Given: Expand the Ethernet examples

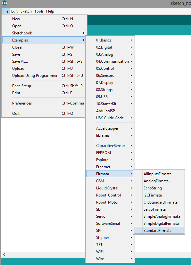Looking at the screenshot, I should pyautogui.click(x=110, y=167).
